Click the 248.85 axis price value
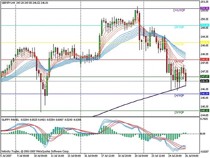The height and width of the screenshot is (158, 210). point(205,45)
